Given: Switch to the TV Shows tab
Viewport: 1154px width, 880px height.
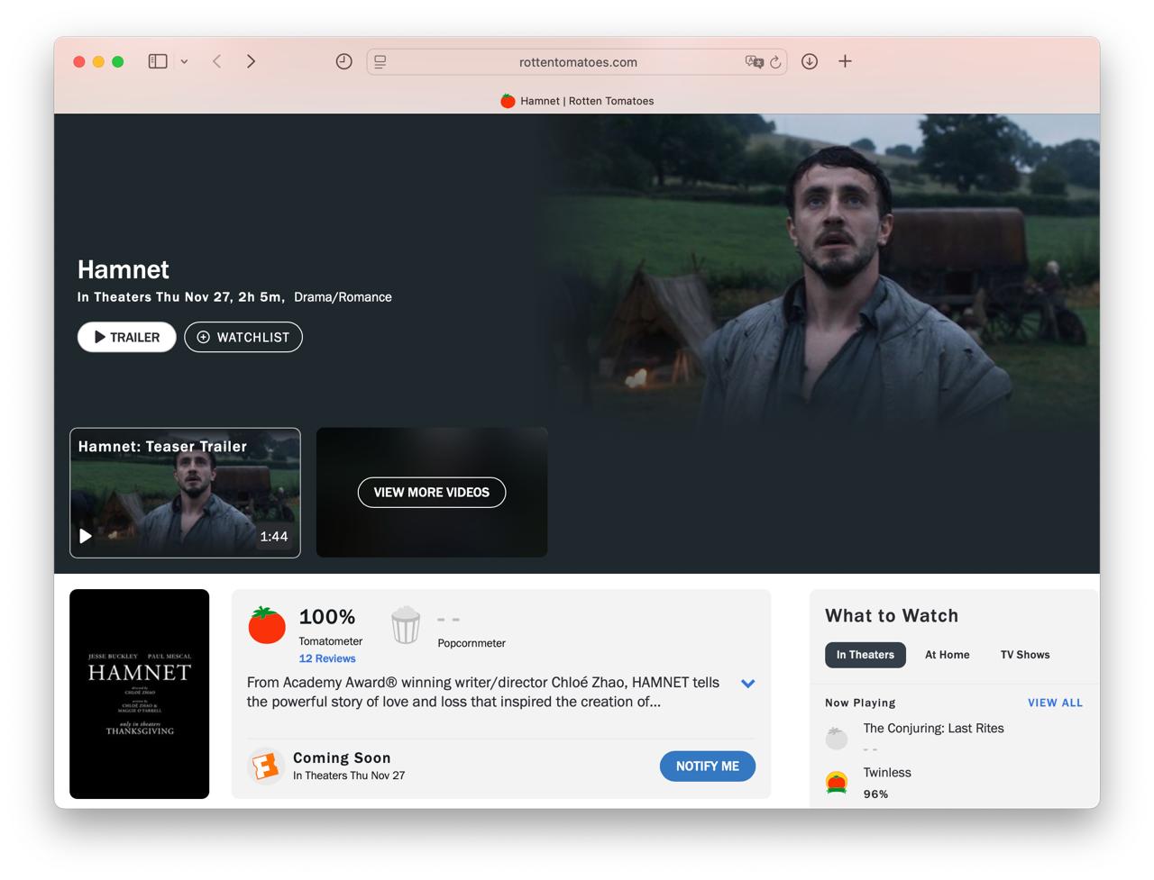Looking at the screenshot, I should [1024, 655].
